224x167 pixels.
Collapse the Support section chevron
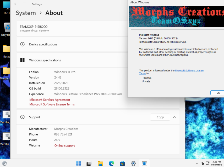pos(174,117)
